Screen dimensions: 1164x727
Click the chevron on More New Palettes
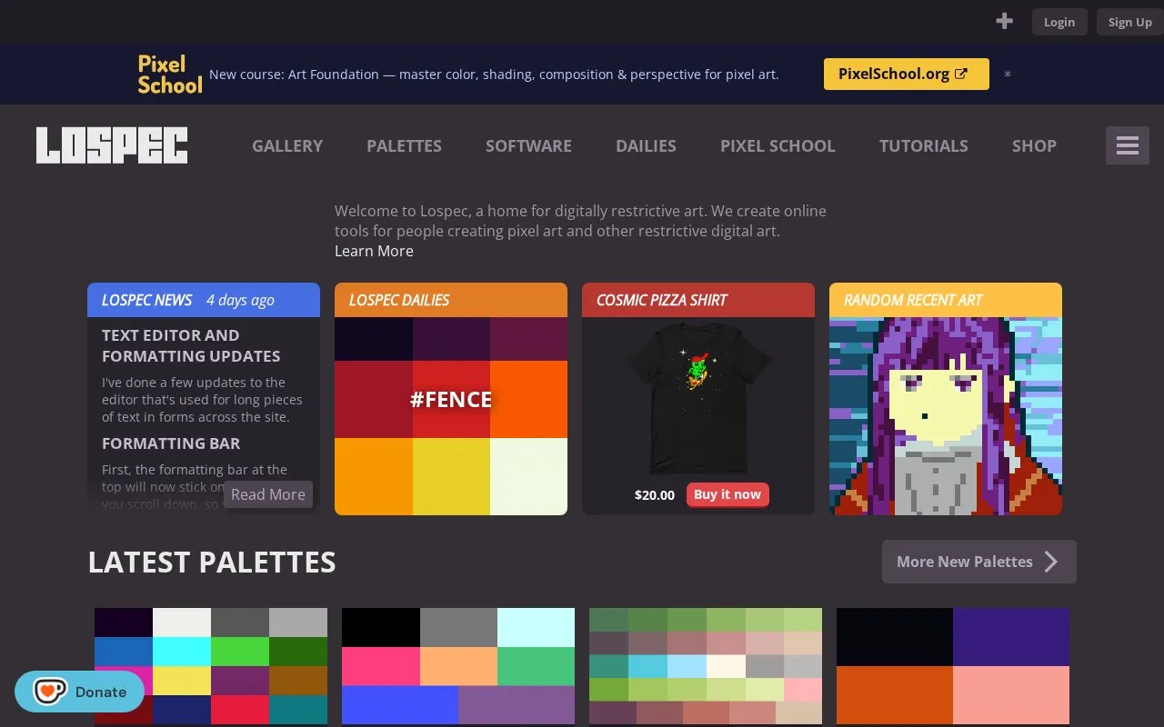pos(1051,562)
